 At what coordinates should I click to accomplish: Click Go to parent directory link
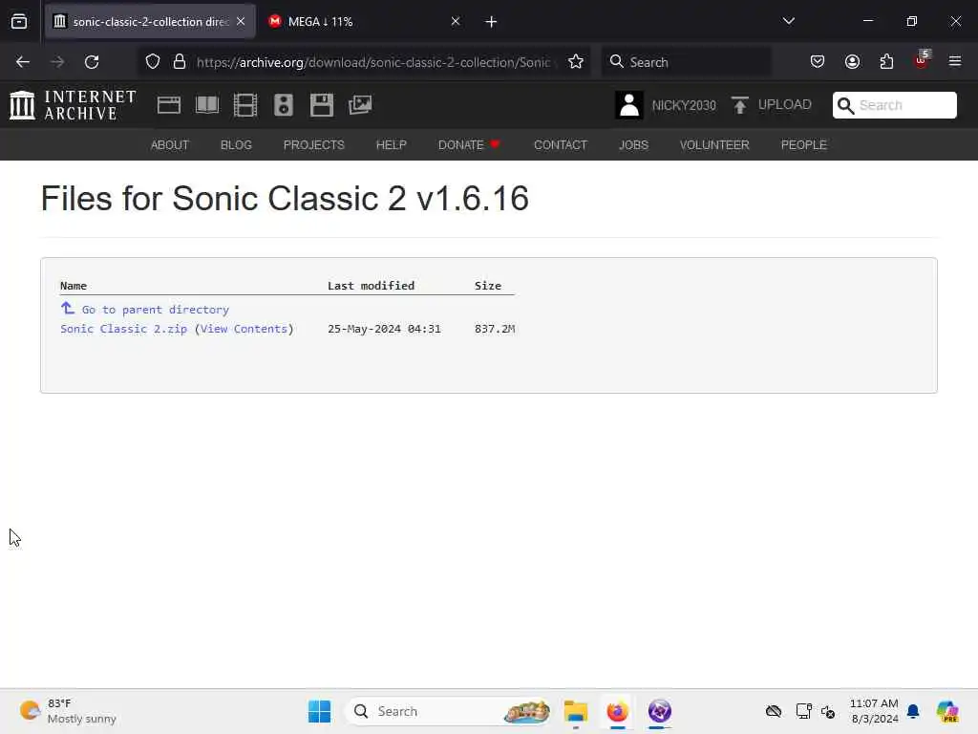click(x=156, y=310)
